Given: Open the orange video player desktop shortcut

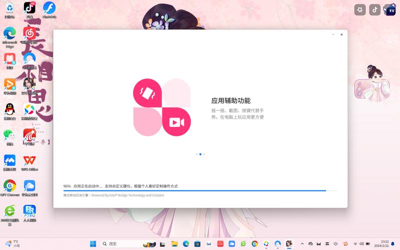Looking at the screenshot, I should click(x=9, y=86).
